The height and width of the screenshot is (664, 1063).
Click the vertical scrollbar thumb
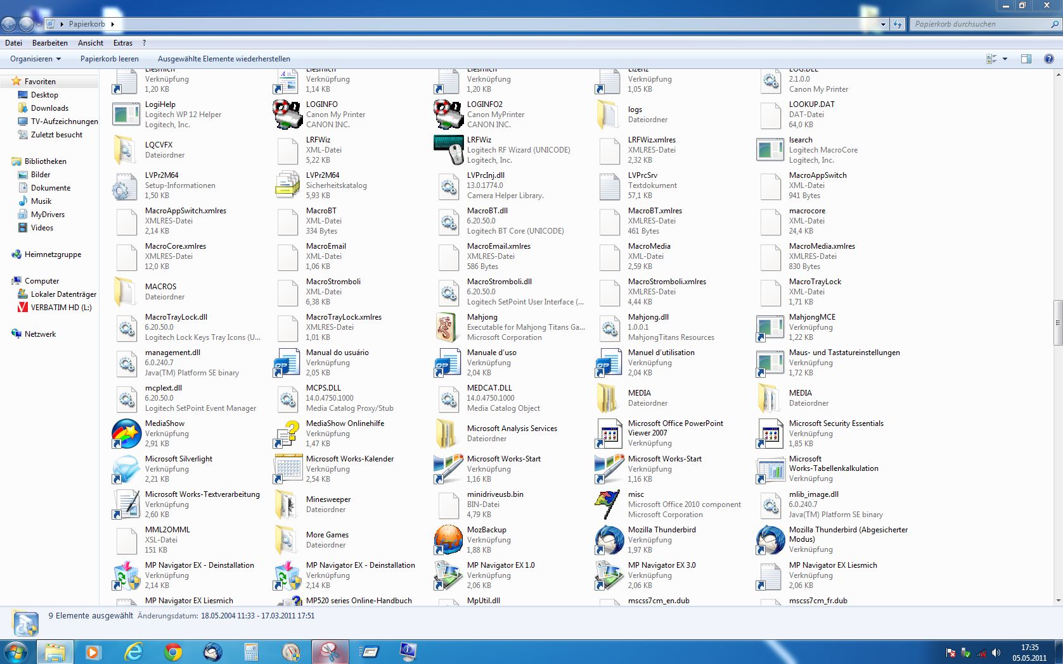[x=1057, y=323]
